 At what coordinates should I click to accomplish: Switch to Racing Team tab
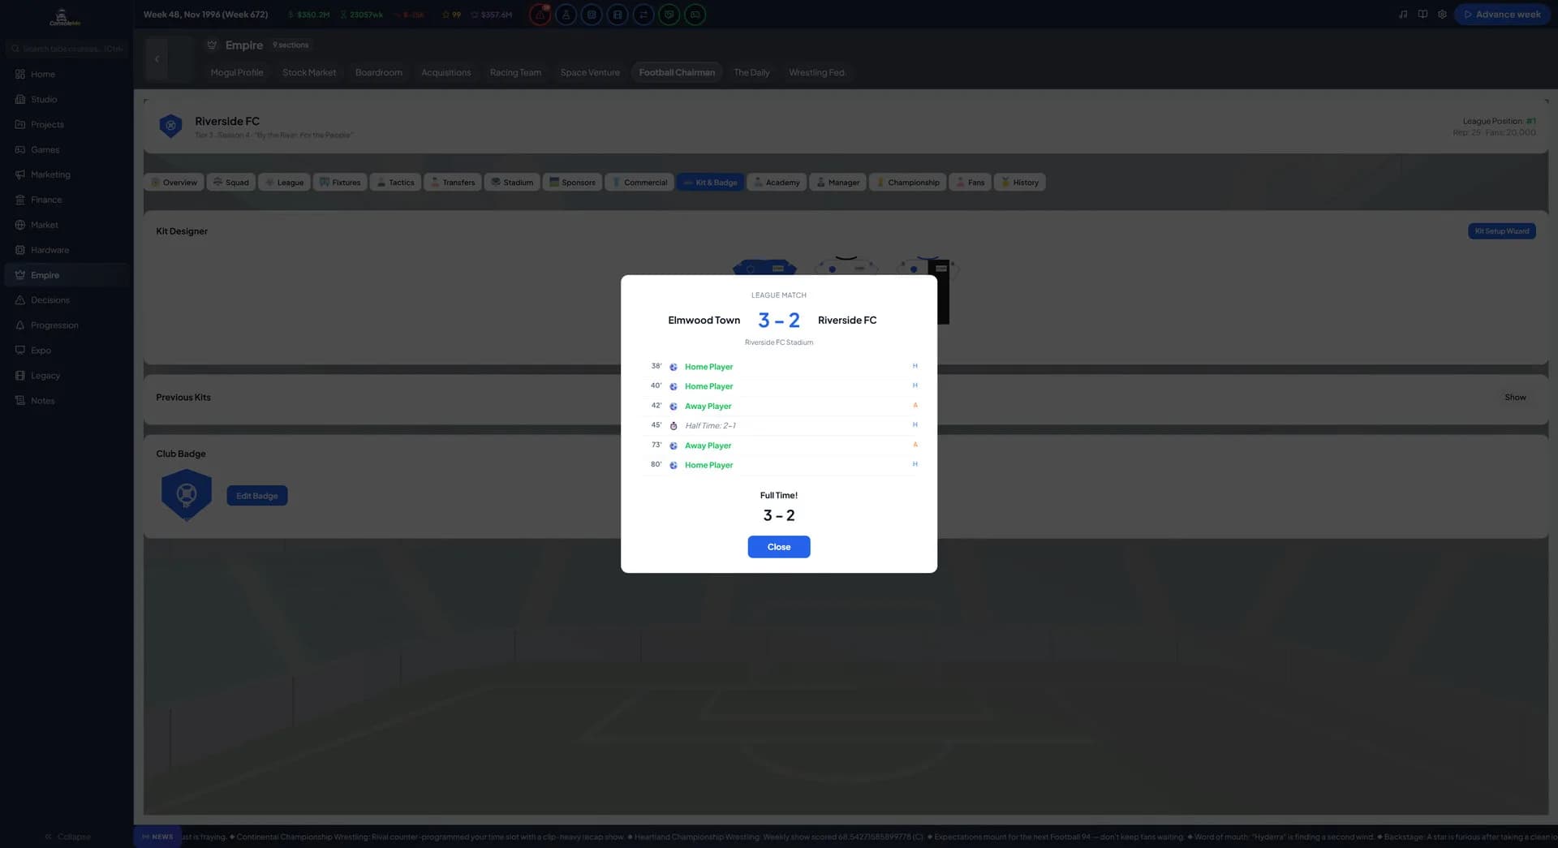click(515, 72)
